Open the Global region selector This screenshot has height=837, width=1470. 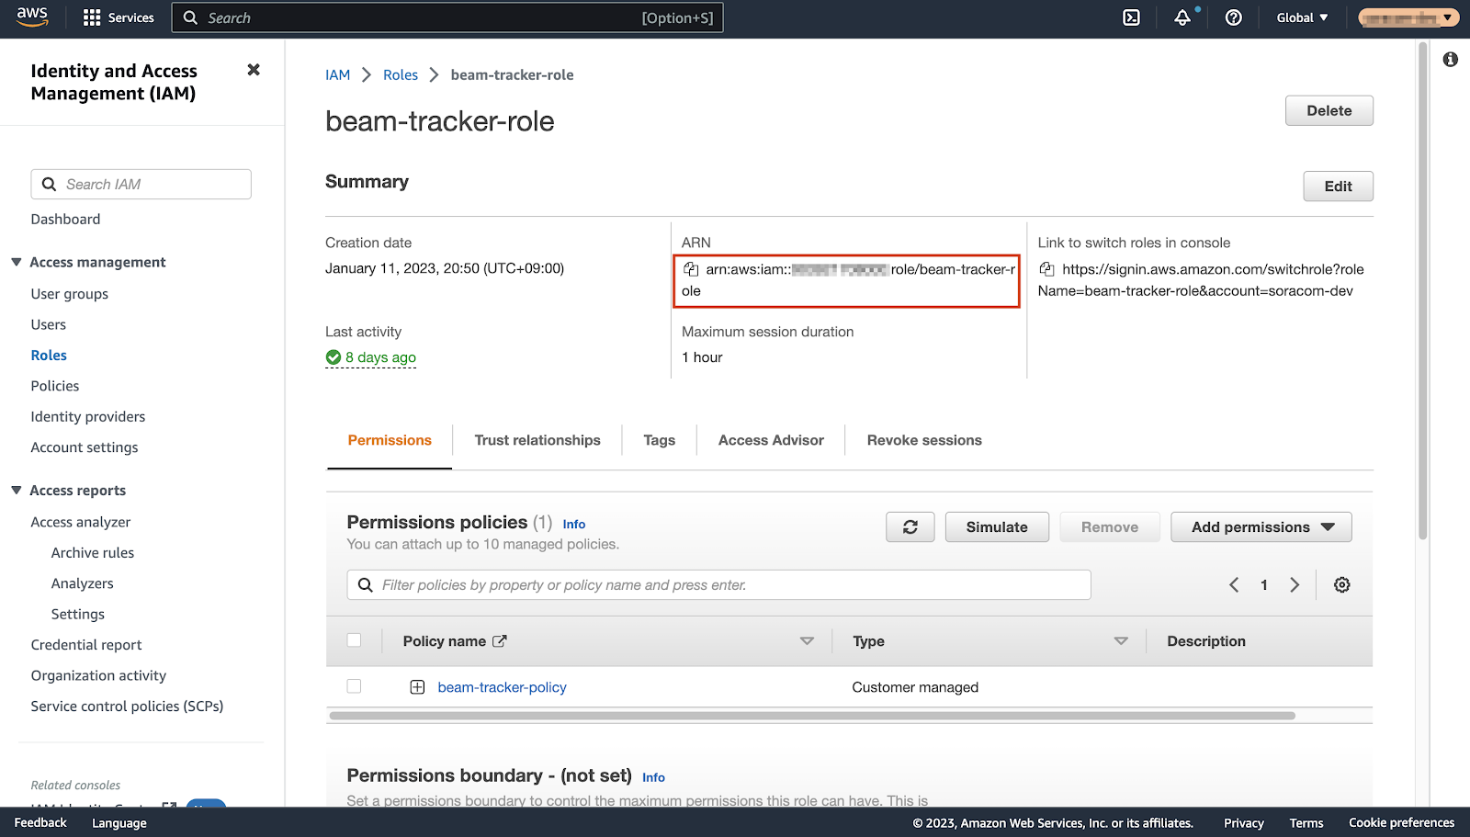tap(1302, 17)
